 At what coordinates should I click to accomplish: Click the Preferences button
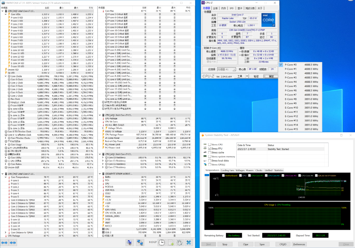point(299,245)
